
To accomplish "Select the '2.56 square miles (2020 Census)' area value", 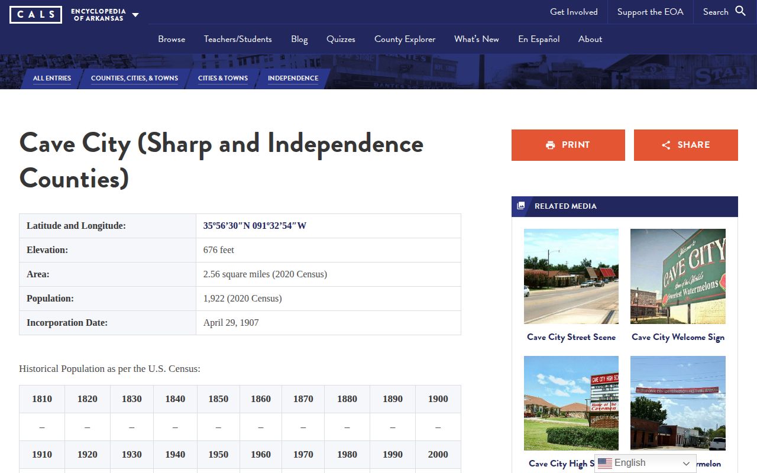I will 265,274.
